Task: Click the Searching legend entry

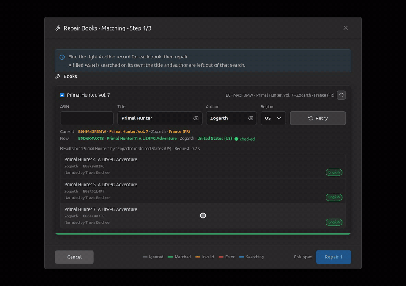Action: [251, 257]
